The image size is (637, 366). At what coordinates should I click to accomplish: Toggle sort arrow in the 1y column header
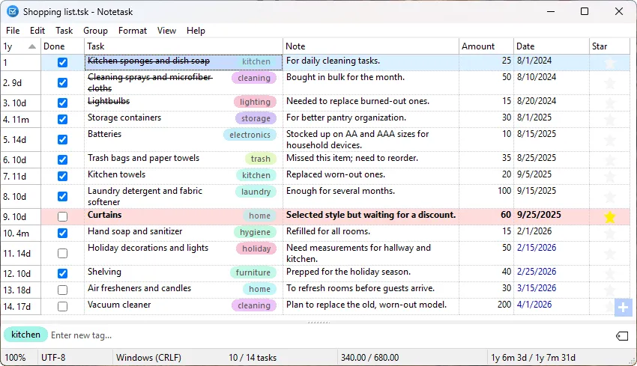(x=32, y=46)
